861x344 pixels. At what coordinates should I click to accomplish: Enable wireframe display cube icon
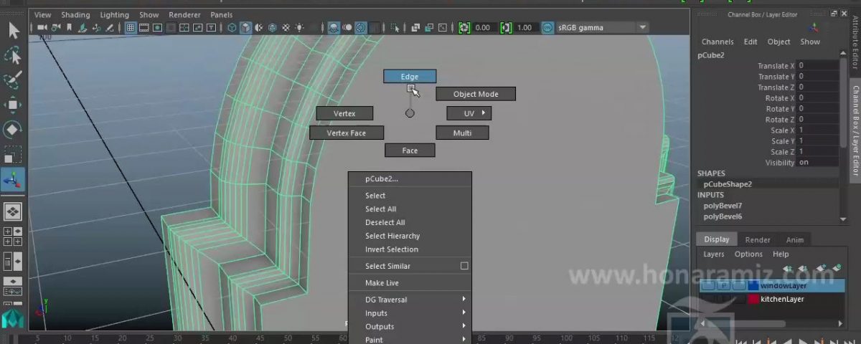click(232, 28)
